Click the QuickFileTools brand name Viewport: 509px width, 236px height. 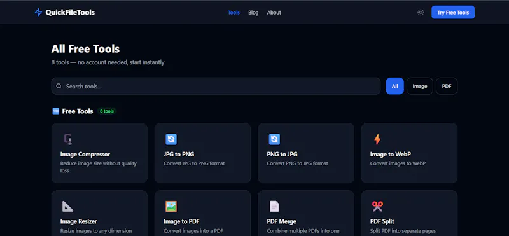coord(70,13)
